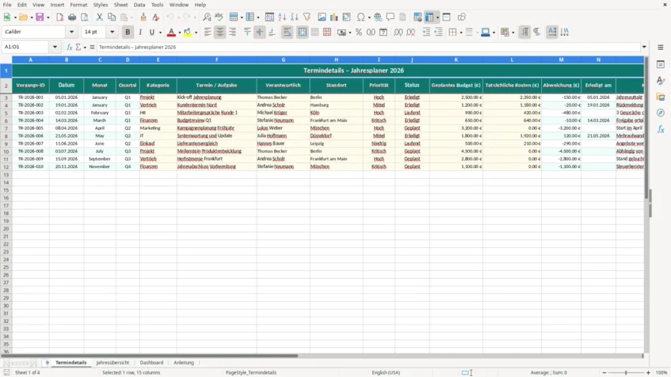Insert a comment
This screenshot has width=671, height=377.
tap(391, 17)
